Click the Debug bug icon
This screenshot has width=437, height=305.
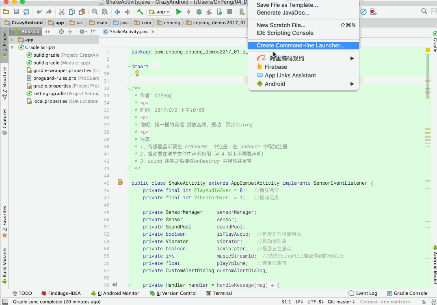point(199,12)
